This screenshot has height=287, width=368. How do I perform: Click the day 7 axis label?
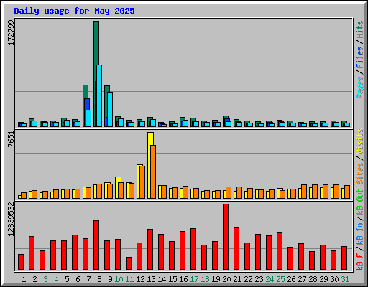88,279
